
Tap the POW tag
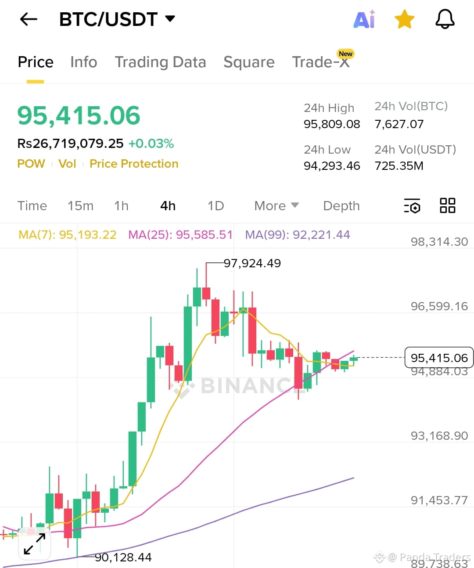tap(31, 163)
